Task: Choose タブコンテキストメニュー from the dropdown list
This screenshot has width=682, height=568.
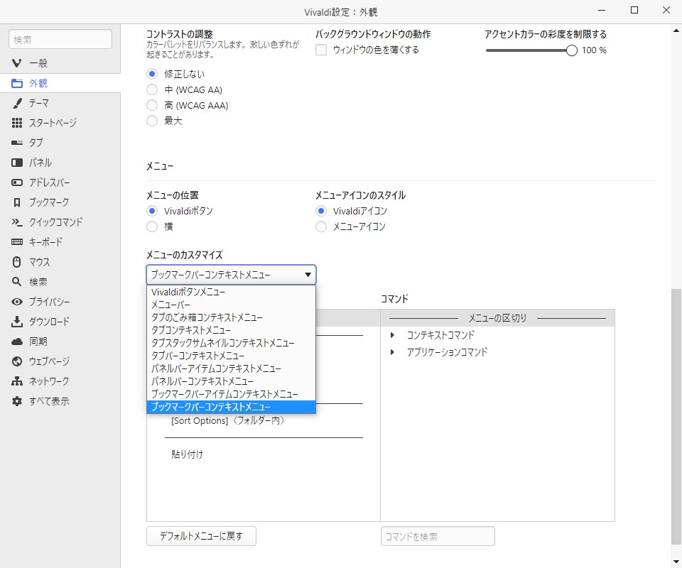Action: click(231, 330)
